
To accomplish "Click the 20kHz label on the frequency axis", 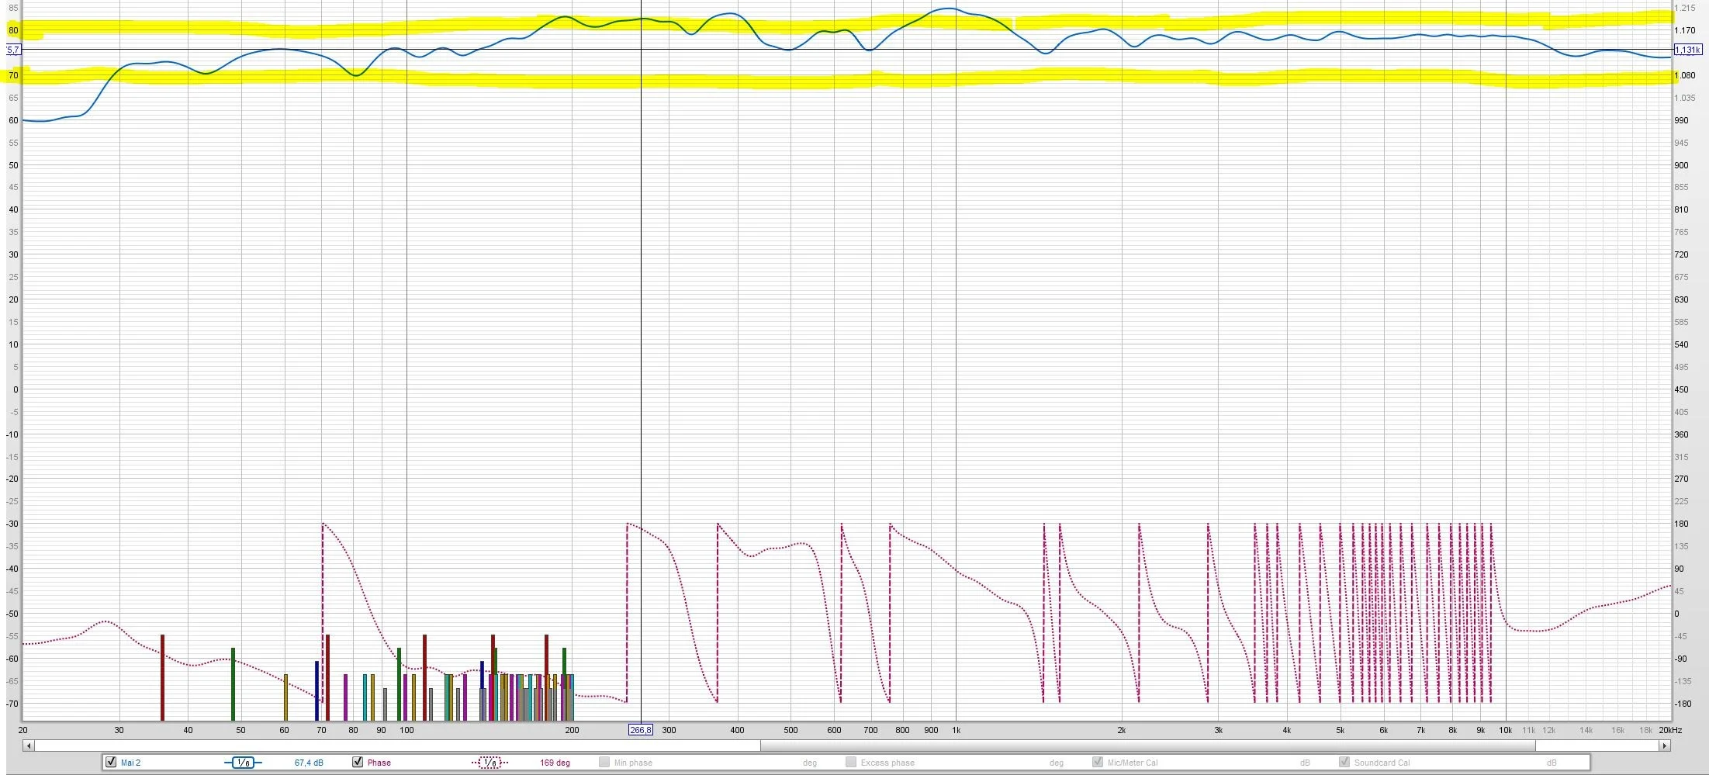I will 1670,730.
